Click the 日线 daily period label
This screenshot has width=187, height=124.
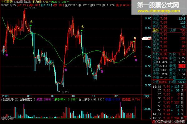(x=146, y=96)
